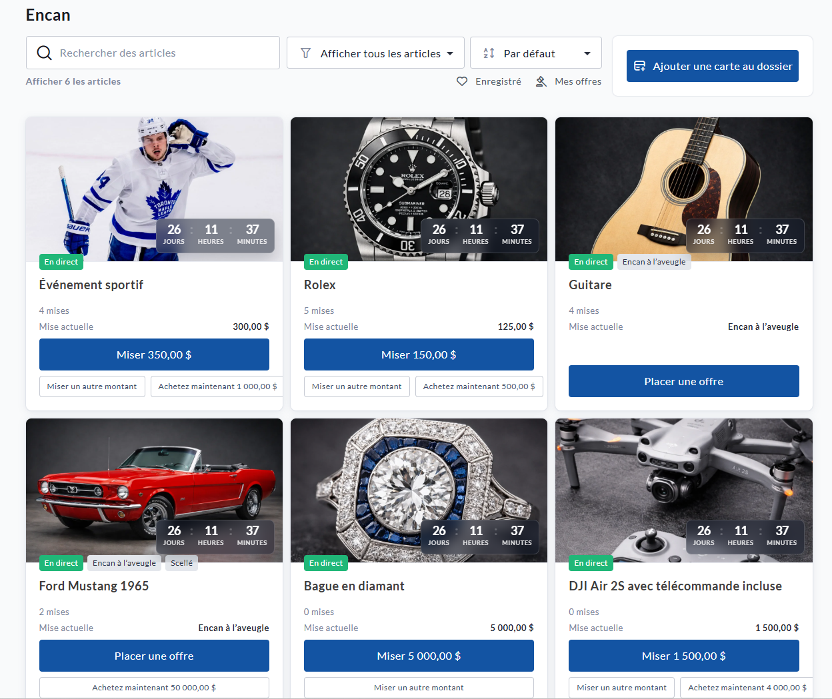The height and width of the screenshot is (699, 832).
Task: Click Encan à l'aveugle badge on Guitare
Action: [x=654, y=262]
